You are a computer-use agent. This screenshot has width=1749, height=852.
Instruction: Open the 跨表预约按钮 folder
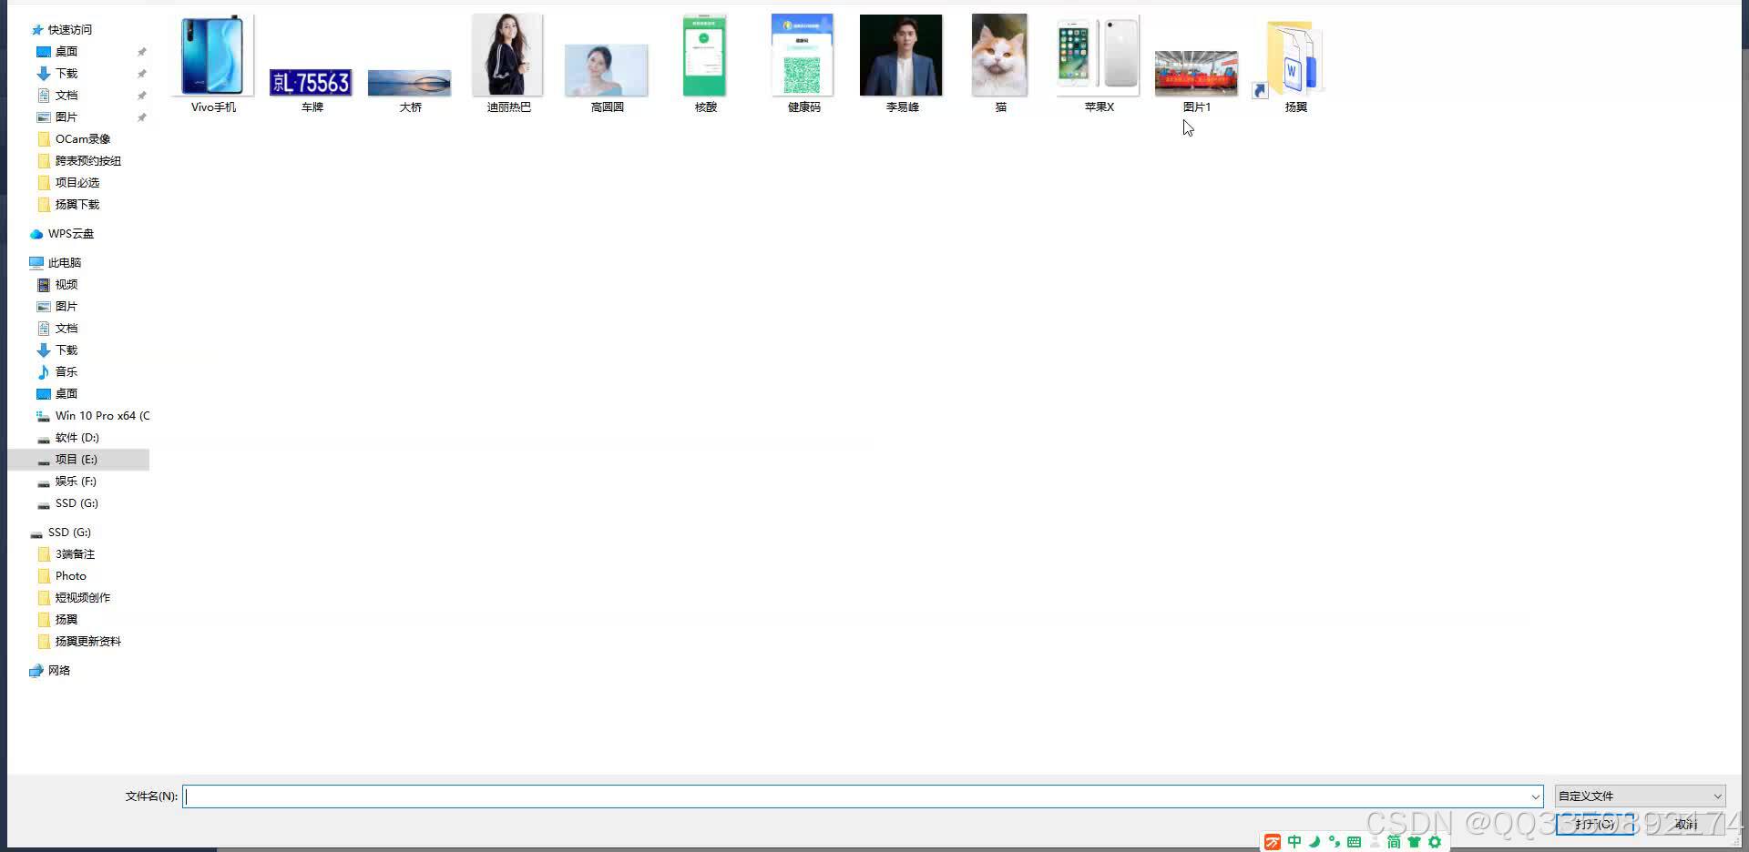(x=87, y=160)
